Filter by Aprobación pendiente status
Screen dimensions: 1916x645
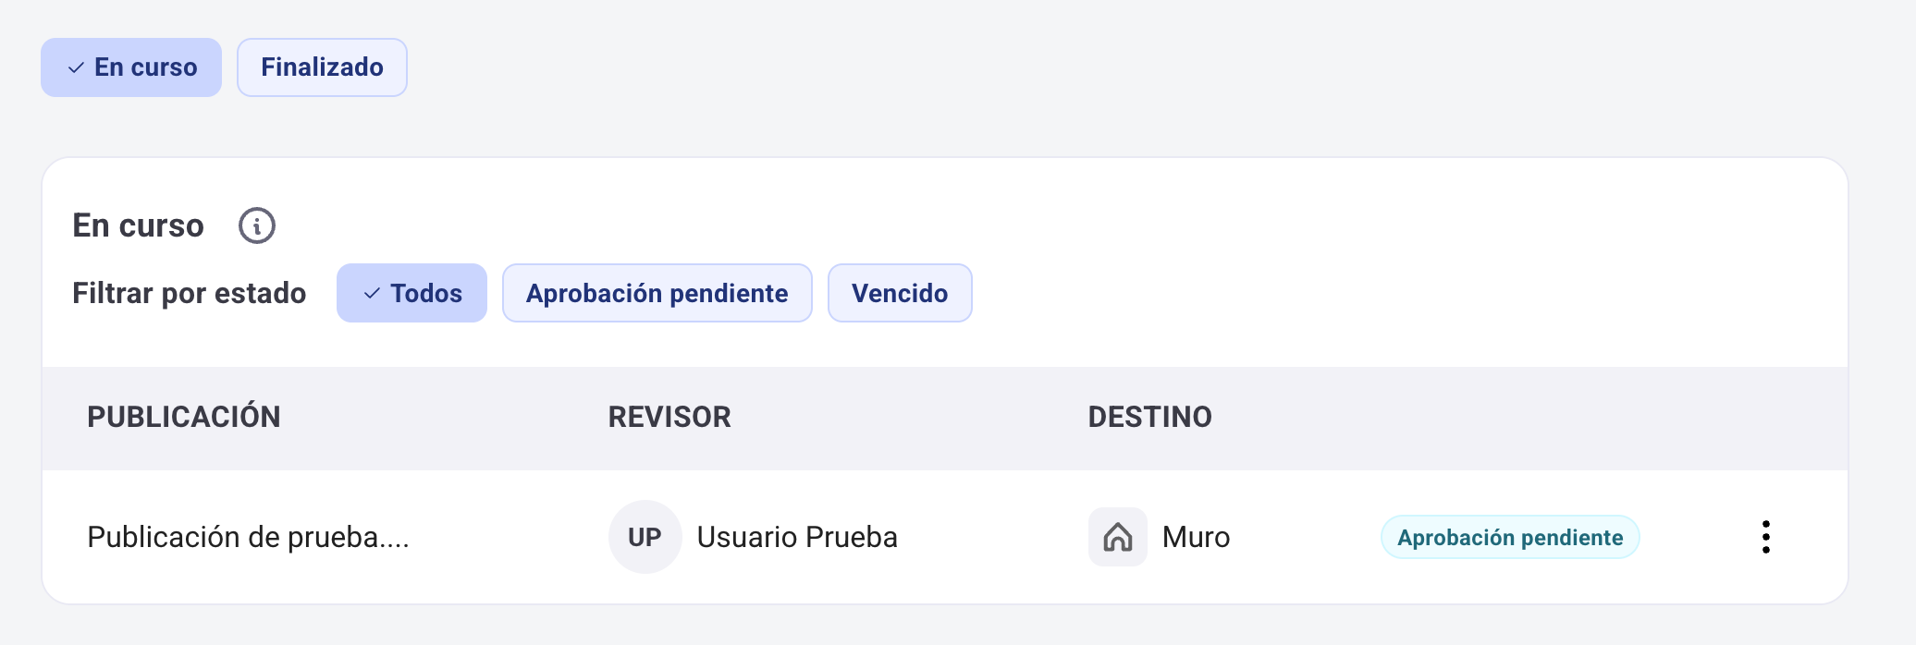[x=657, y=293]
